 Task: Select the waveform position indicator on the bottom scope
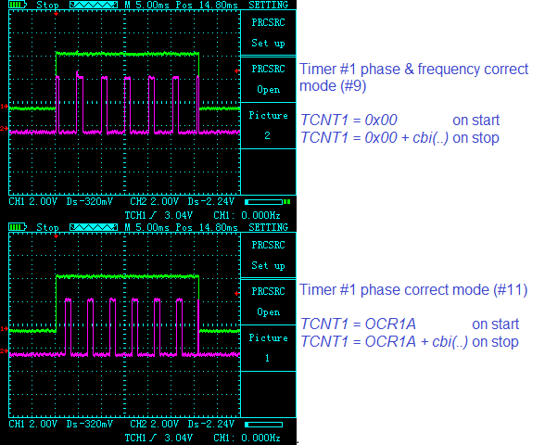tap(94, 227)
